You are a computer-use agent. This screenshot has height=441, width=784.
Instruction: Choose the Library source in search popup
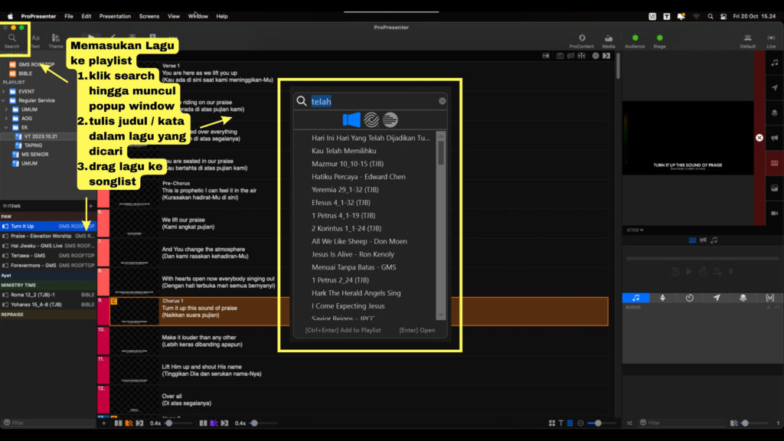tap(351, 120)
